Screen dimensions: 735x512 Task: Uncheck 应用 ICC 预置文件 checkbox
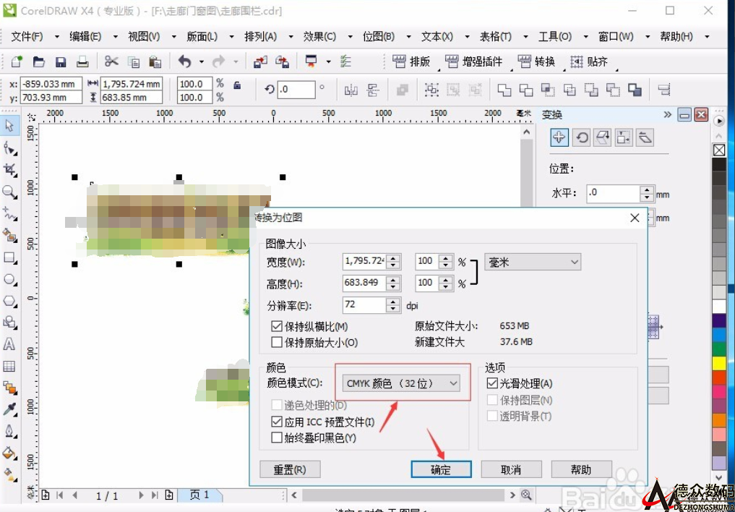276,422
